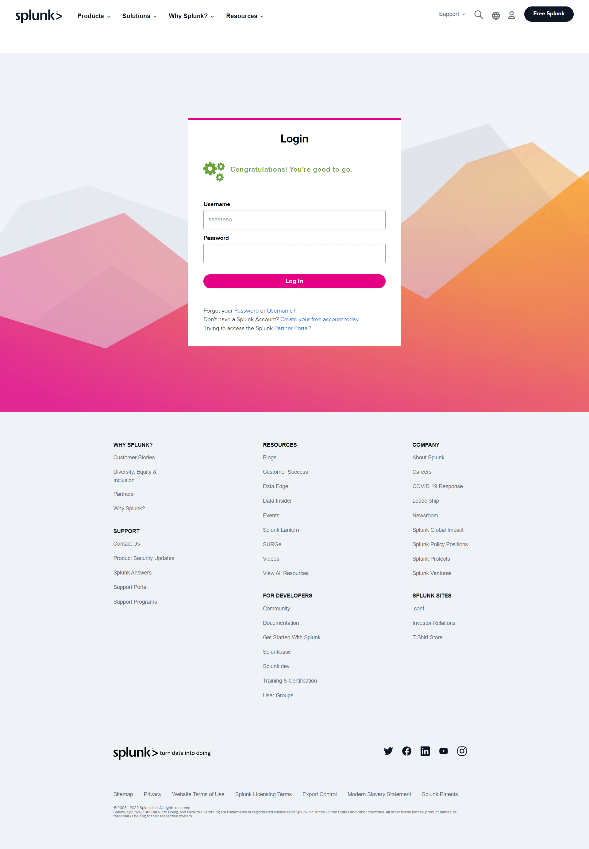589x849 pixels.
Task: Open the search magnifier icon
Action: [478, 15]
